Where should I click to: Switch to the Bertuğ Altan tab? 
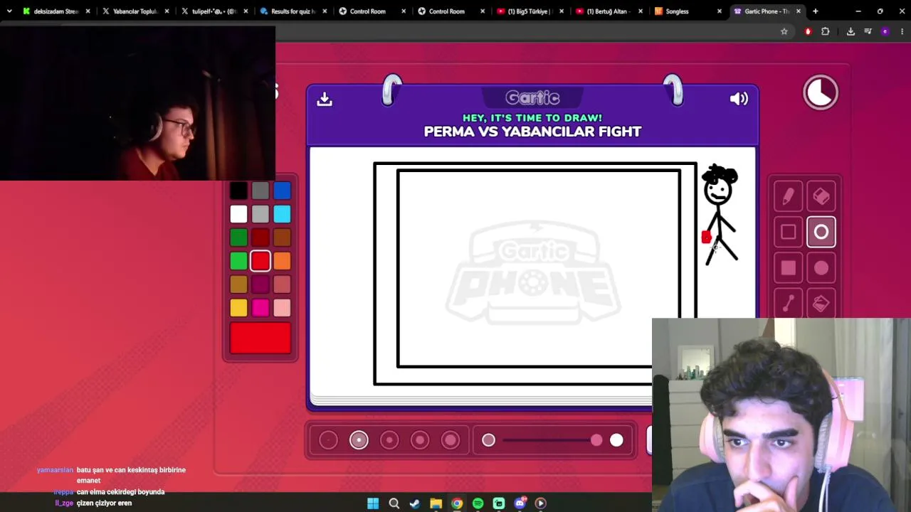coord(608,11)
